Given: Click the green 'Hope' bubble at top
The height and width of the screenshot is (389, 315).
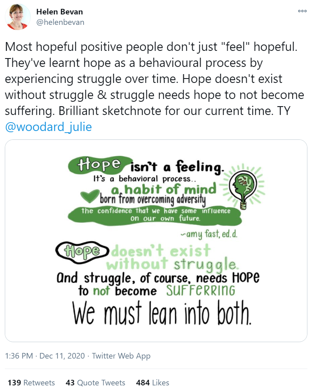Looking at the screenshot, I should tap(99, 165).
